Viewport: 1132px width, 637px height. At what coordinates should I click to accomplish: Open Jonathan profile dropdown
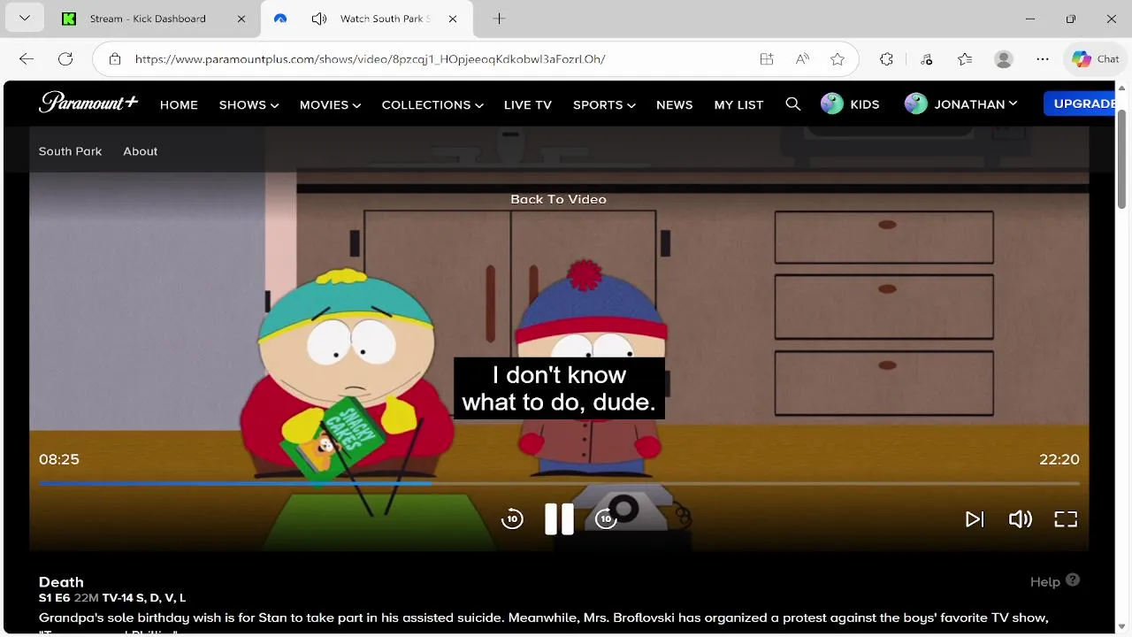pyautogui.click(x=960, y=104)
